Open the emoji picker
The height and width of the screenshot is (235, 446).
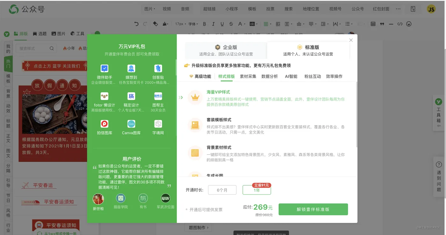tap(409, 24)
